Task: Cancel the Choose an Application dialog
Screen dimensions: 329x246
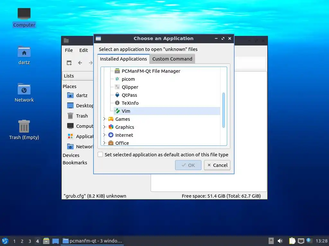Action: pyautogui.click(x=217, y=165)
